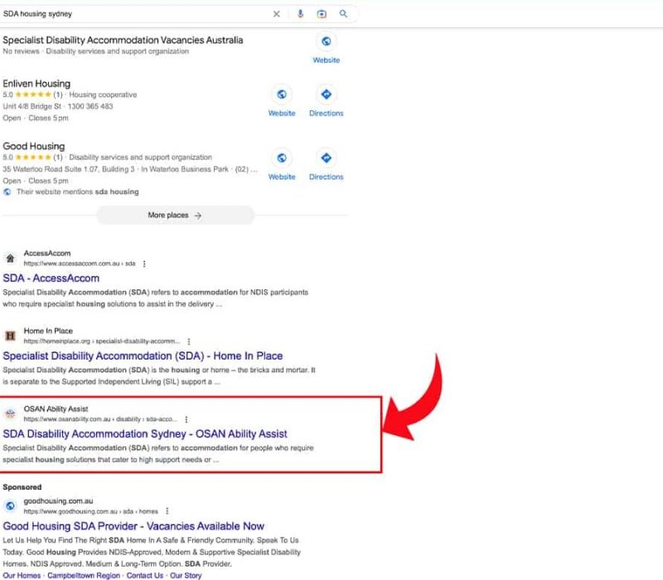
Task: Open options menu for OSAN Ability Assist result
Action: point(186,419)
